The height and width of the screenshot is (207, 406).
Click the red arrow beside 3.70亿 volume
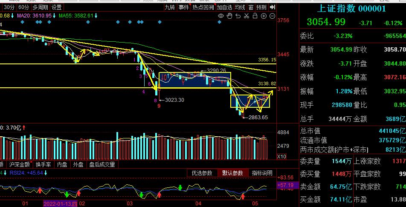24,127
